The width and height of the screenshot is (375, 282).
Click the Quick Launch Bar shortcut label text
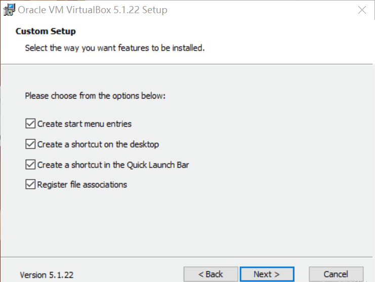pyautogui.click(x=113, y=165)
